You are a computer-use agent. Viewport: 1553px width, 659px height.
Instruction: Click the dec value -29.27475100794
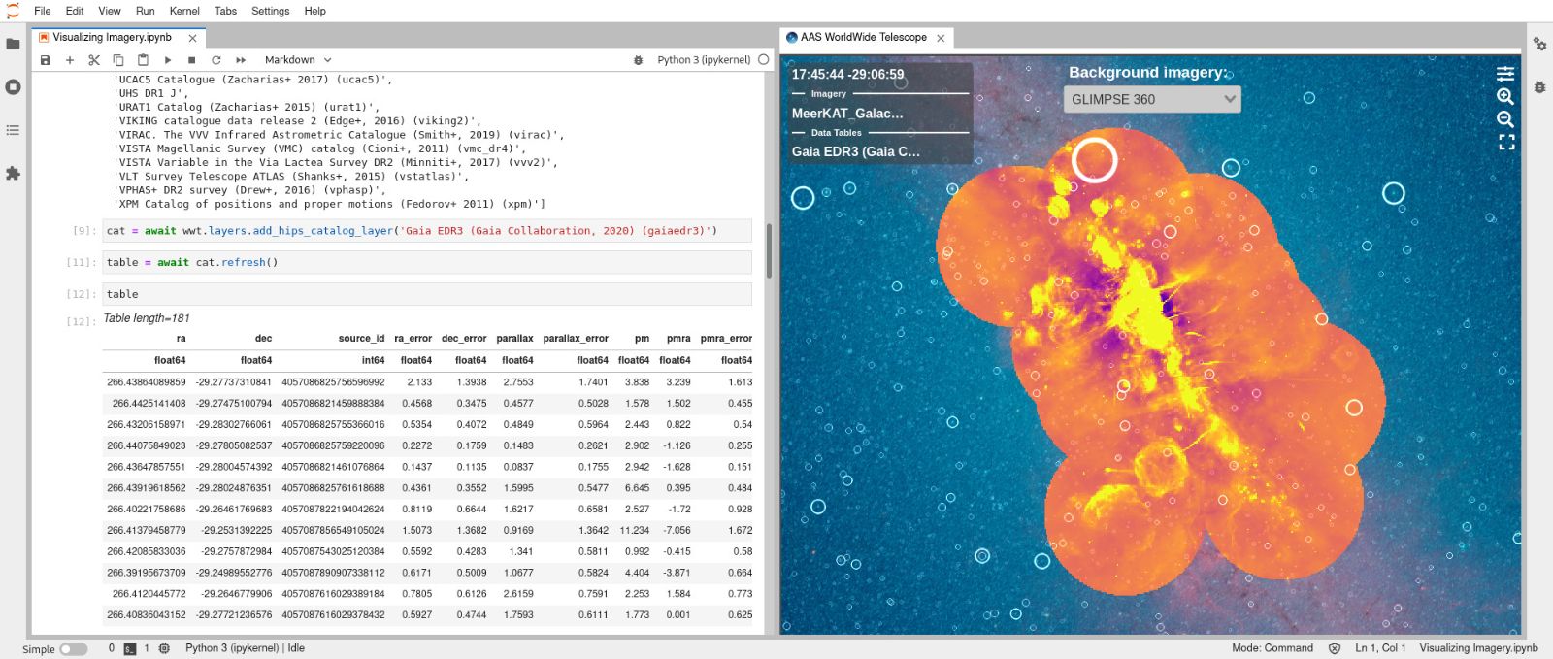click(234, 404)
